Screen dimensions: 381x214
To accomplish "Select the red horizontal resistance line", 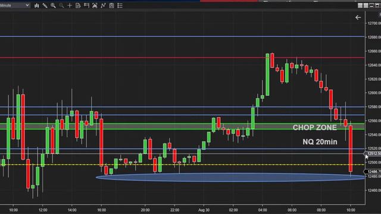I will click(x=182, y=58).
